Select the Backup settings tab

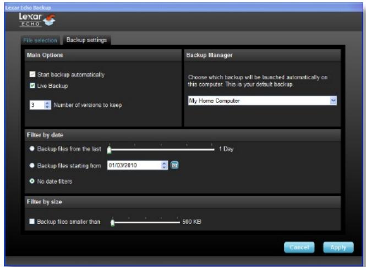tap(86, 40)
